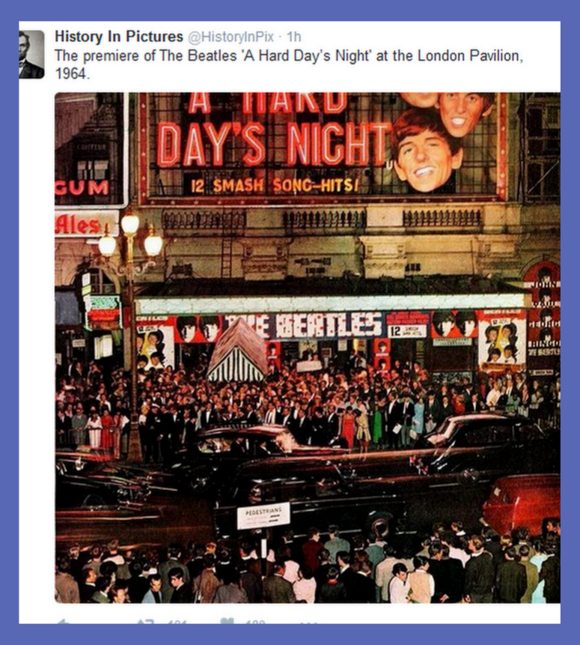Click the street lamp globes in photo

130,237
